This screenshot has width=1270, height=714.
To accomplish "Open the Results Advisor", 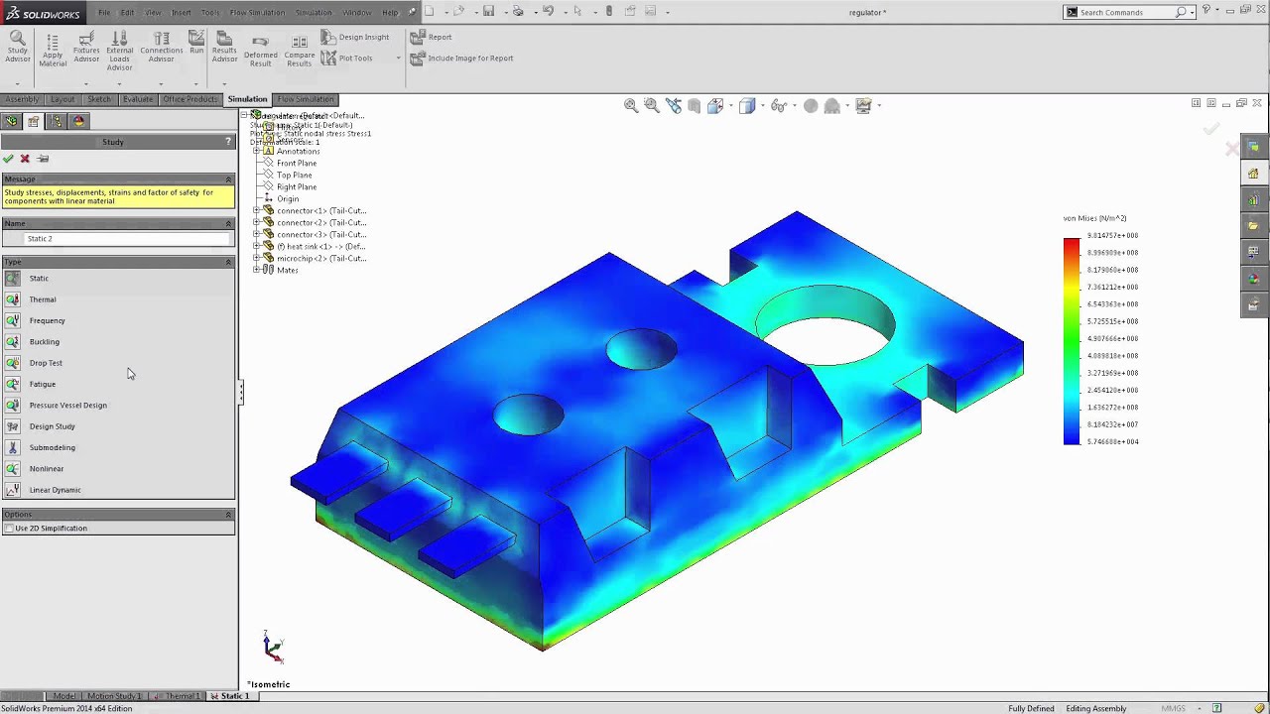I will click(224, 47).
